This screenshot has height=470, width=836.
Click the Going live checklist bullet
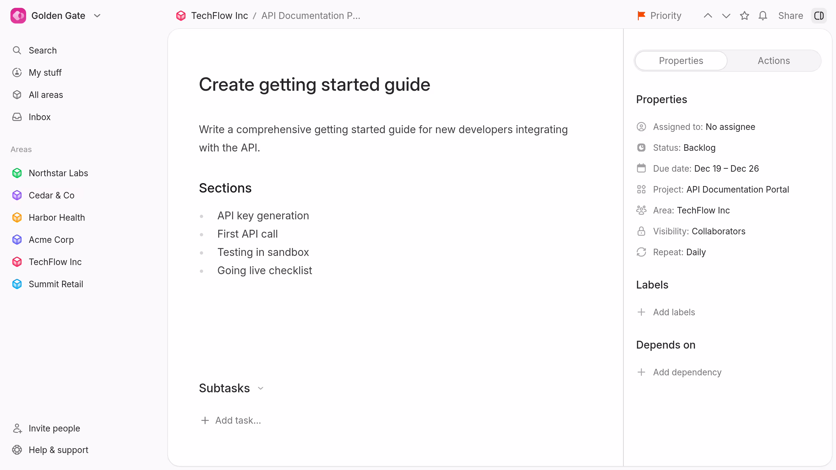(265, 271)
